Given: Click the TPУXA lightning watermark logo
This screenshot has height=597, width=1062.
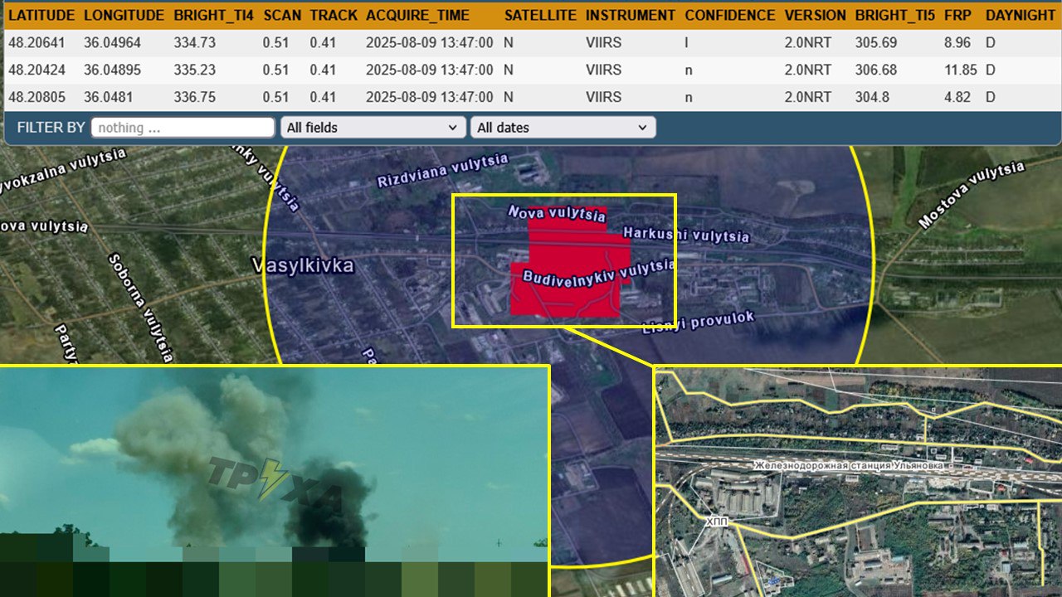Looking at the screenshot, I should 275,483.
